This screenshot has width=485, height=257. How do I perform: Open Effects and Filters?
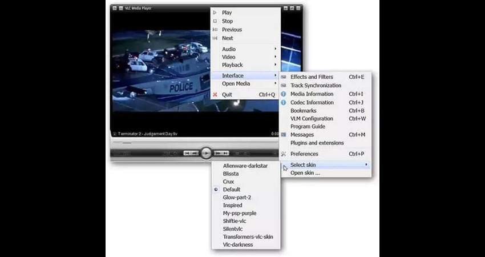point(325,77)
